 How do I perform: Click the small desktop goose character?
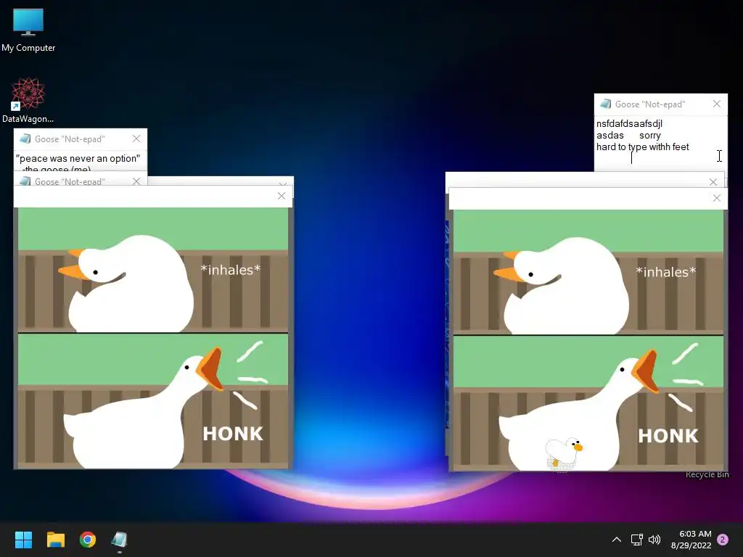[x=563, y=454]
